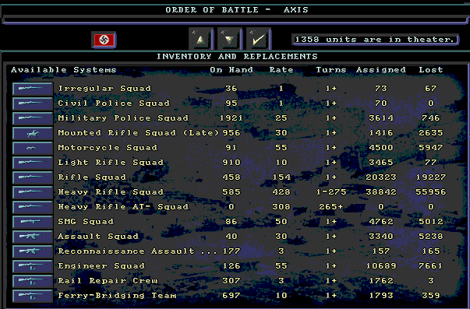This screenshot has width=470, height=309.
Task: Click SMG Squad assigned value 4762
Action: [x=381, y=222]
